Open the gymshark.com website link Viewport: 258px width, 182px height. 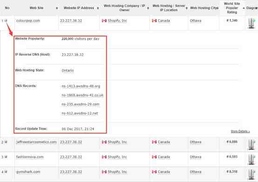(x=28, y=172)
